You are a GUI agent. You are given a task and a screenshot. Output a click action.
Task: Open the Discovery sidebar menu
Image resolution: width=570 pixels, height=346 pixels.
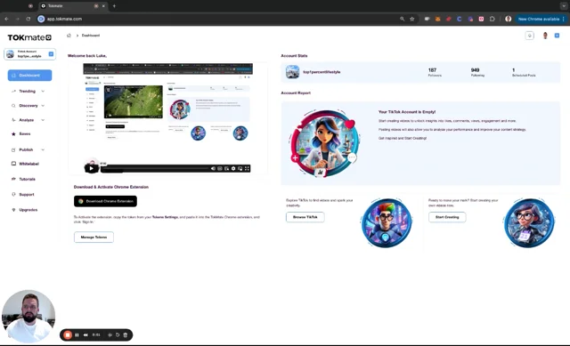tap(28, 106)
